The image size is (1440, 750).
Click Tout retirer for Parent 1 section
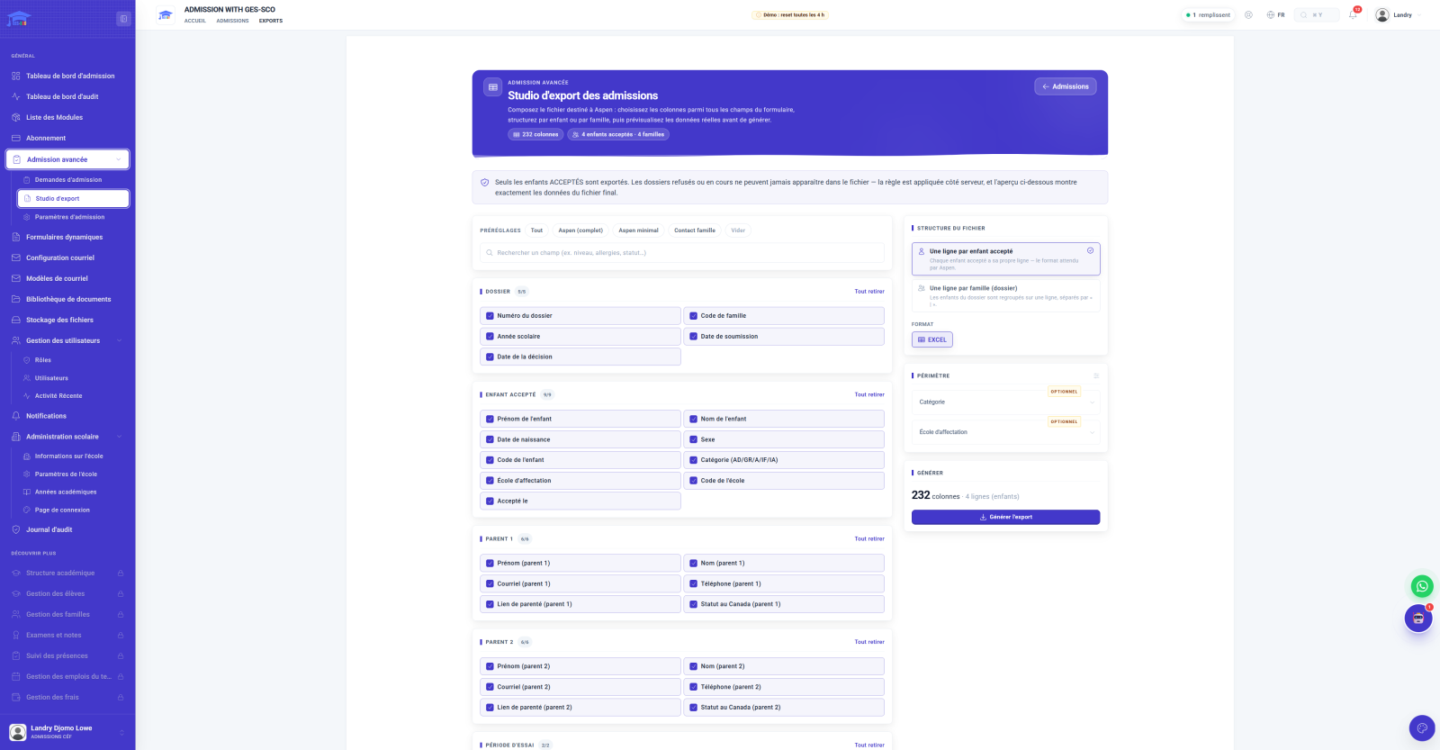click(869, 539)
